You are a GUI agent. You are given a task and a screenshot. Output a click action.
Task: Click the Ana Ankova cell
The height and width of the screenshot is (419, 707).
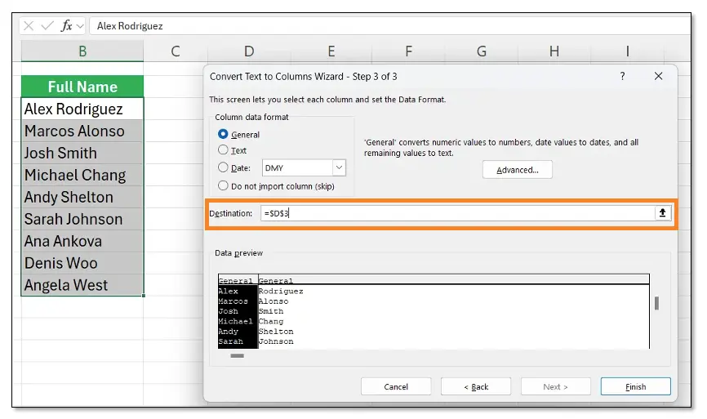(82, 241)
